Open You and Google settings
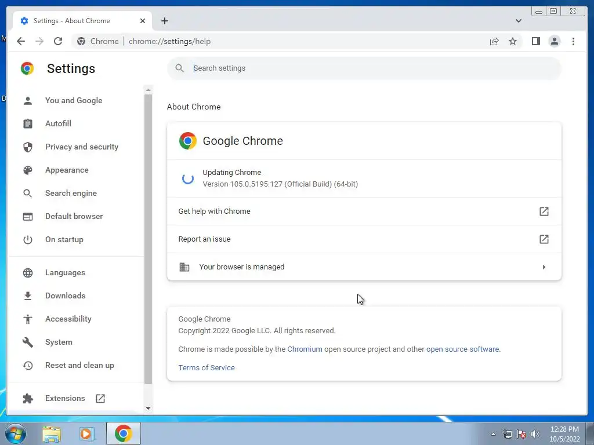Viewport: 594px width, 445px height. click(x=74, y=100)
